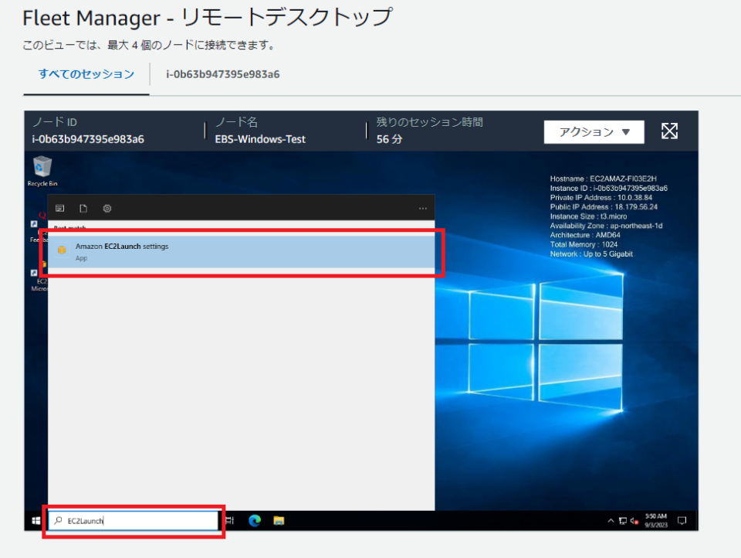Open the taskbar clock showing 5:50 AM
The height and width of the screenshot is (558, 741).
pos(656,521)
